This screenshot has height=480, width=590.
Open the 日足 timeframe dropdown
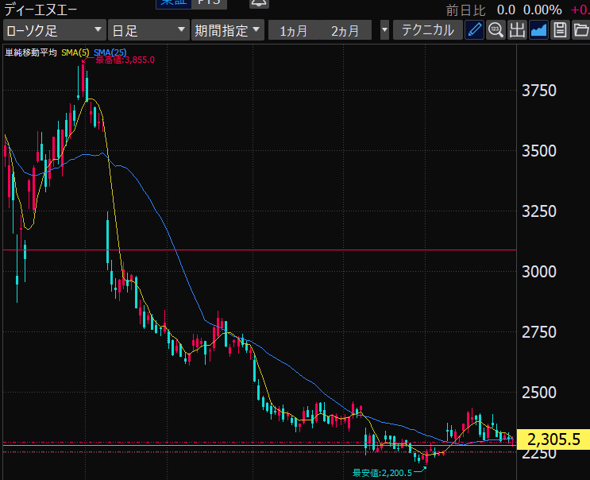[148, 31]
